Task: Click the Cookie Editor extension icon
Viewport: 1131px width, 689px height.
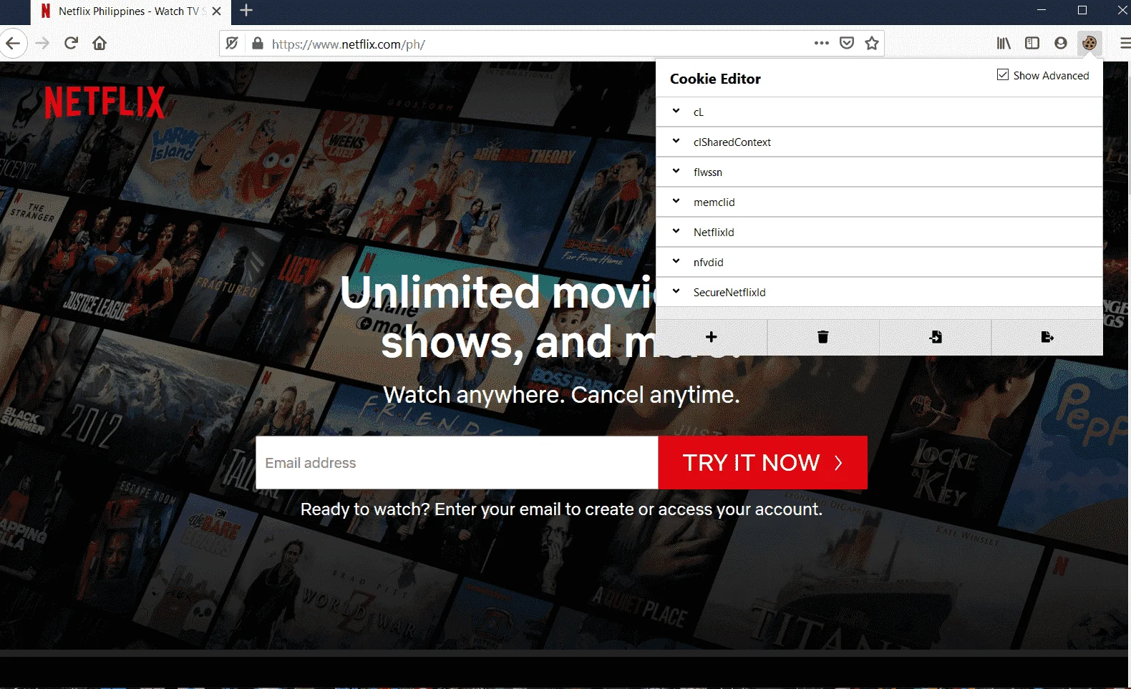Action: click(x=1089, y=43)
